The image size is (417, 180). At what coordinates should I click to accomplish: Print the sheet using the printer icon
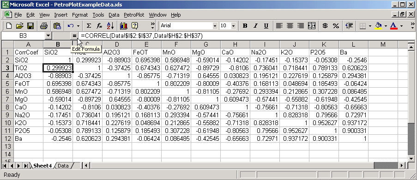(44, 26)
